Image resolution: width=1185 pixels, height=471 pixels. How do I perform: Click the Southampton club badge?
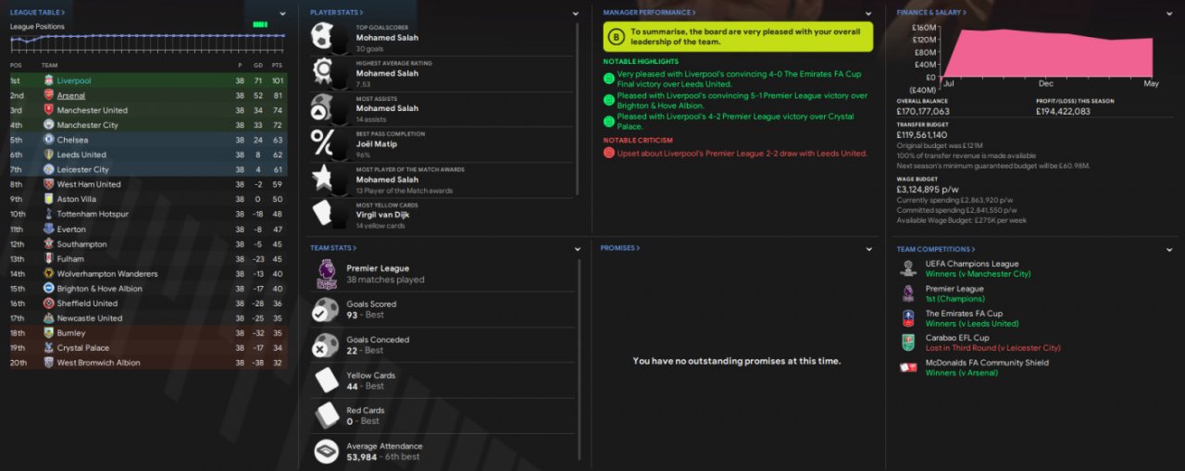(x=48, y=243)
